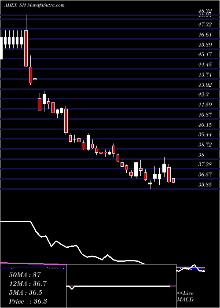The width and height of the screenshot is (220, 308).
Task: Click the 41.59 price axis label
Action: (x=205, y=104)
